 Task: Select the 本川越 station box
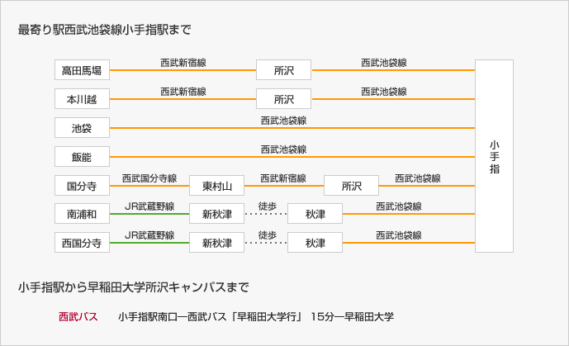tap(82, 98)
